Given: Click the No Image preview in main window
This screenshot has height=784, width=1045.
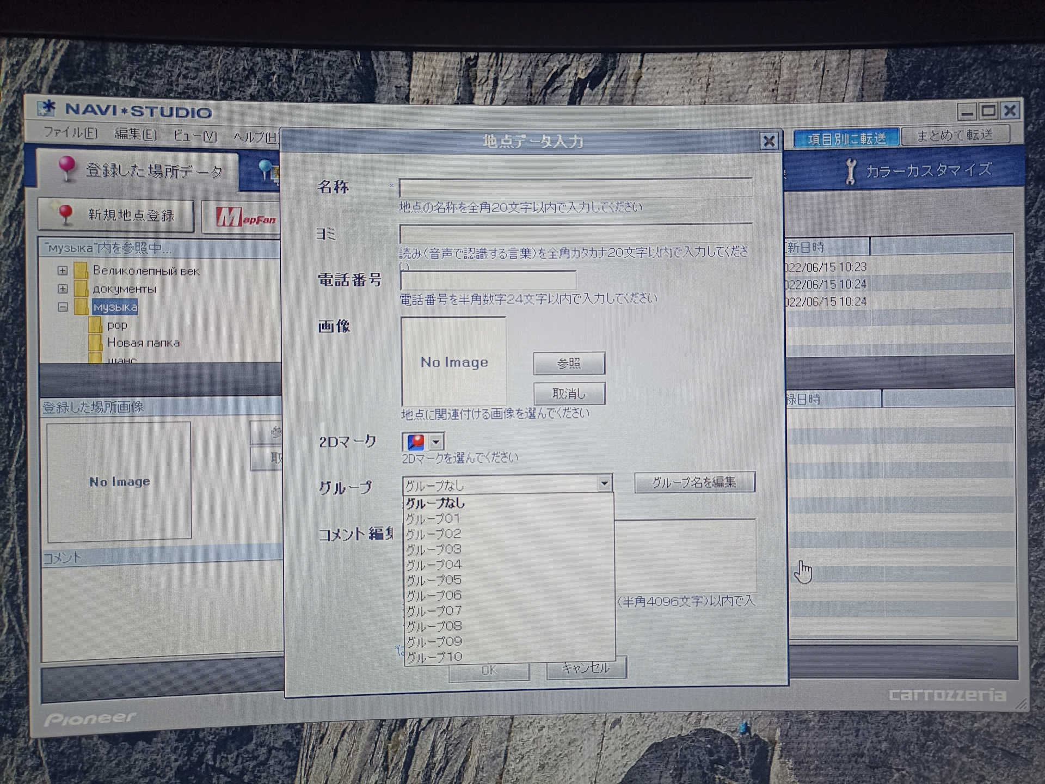Looking at the screenshot, I should pos(119,482).
